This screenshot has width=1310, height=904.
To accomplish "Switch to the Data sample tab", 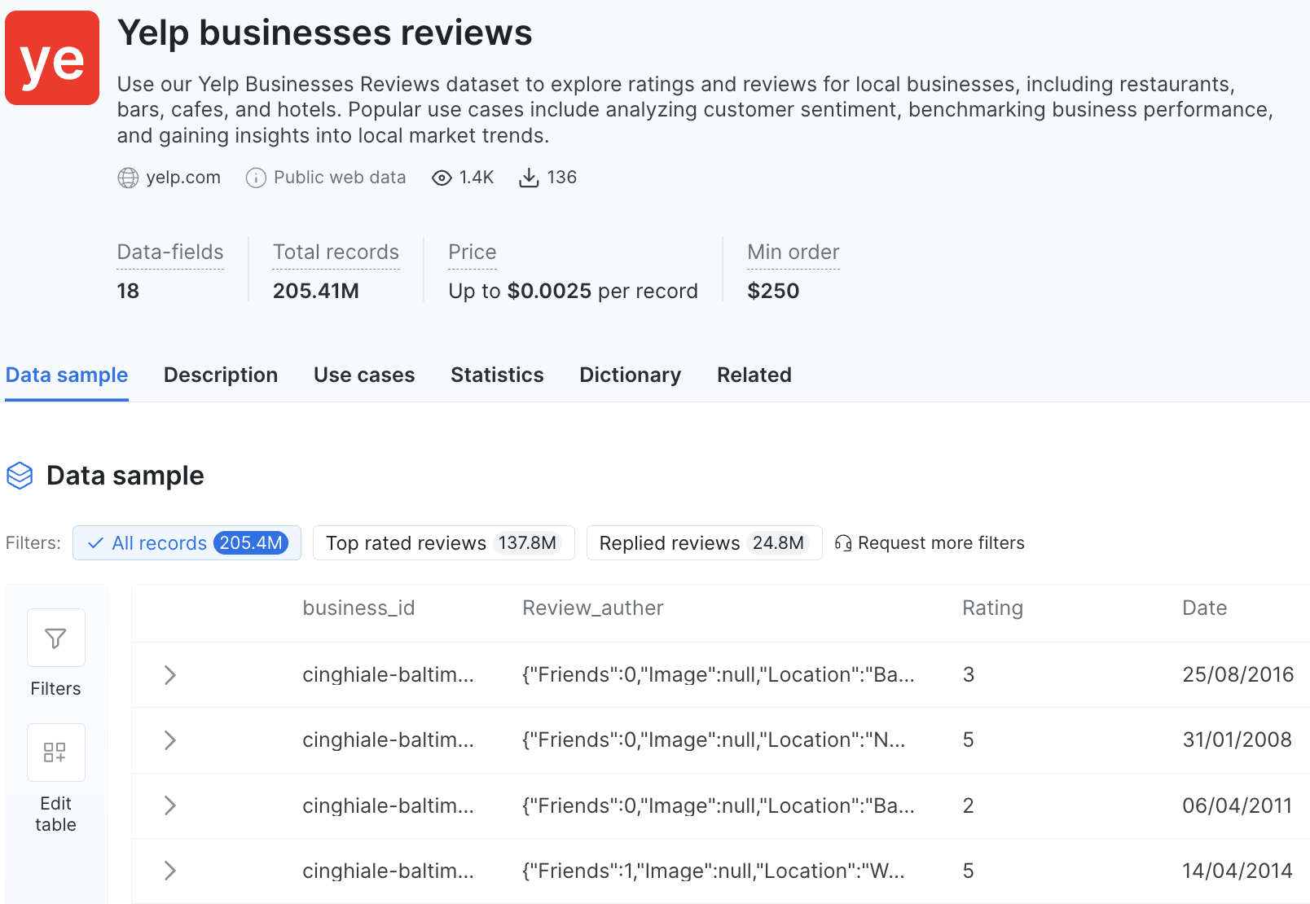I will pyautogui.click(x=67, y=375).
